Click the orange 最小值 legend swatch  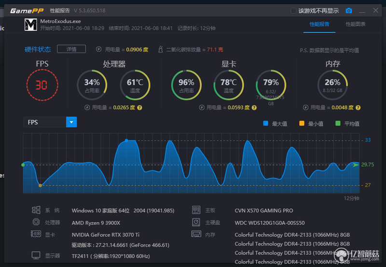302,124
